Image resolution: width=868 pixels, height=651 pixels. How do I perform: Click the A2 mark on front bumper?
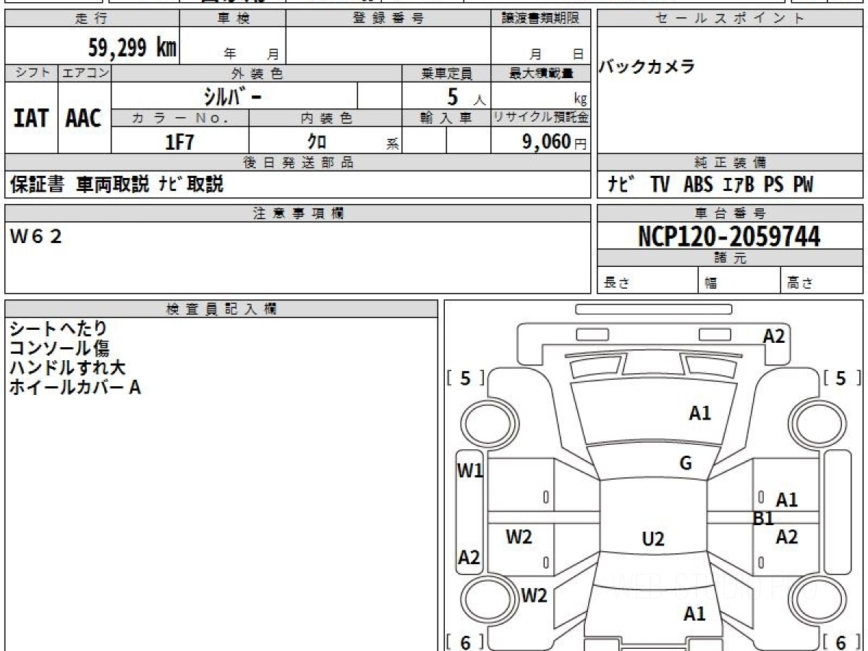click(774, 336)
